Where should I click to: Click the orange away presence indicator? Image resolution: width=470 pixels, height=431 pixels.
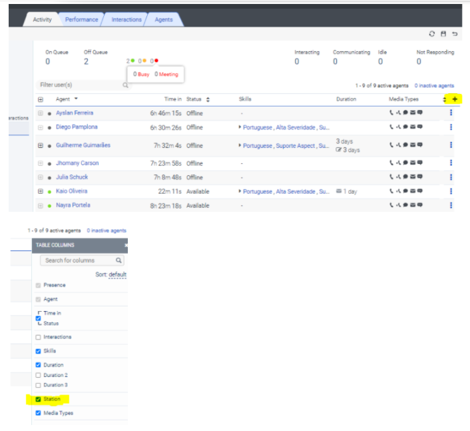144,61
